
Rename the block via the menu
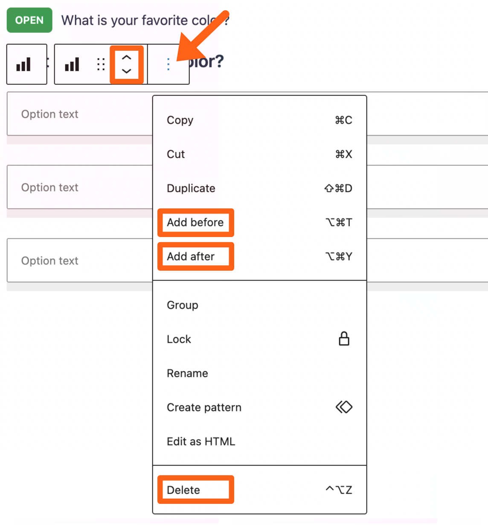pos(187,373)
